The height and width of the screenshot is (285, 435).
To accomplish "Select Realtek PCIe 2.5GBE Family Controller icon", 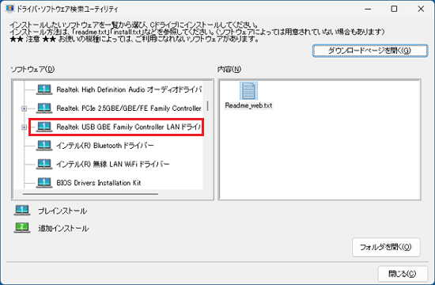I will (x=44, y=108).
